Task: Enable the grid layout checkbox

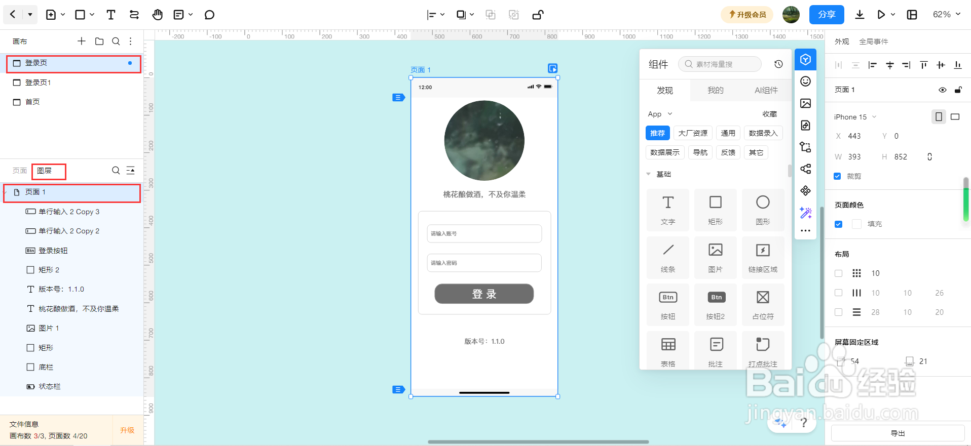Action: click(838, 273)
